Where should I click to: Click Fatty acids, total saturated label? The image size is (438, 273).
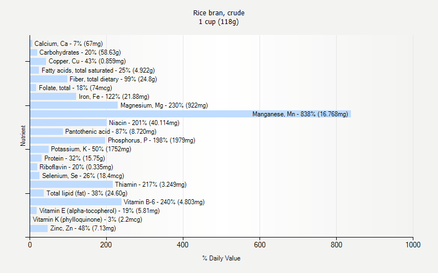click(x=98, y=70)
